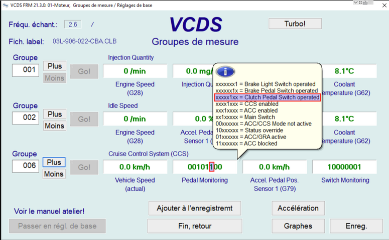This screenshot has height=240, width=389.
Task: Increase group 002 with Plus button
Action: click(x=55, y=114)
